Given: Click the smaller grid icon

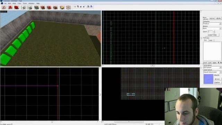Looking at the screenshot, I should pyautogui.click(x=81, y=7).
